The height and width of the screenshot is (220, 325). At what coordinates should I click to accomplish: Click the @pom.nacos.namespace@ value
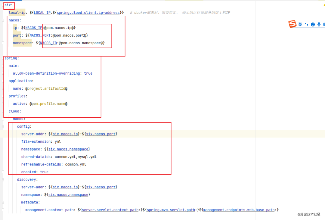81,43
